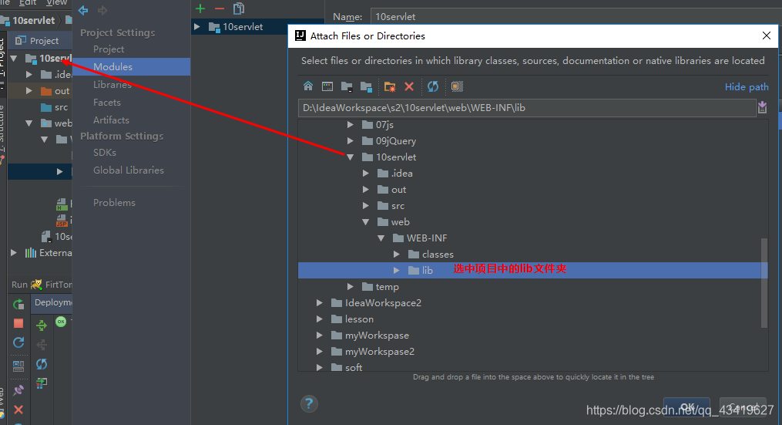Expand the classes folder
The image size is (782, 425).
397,255
